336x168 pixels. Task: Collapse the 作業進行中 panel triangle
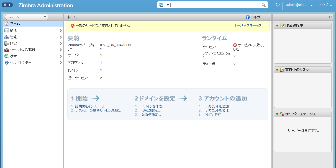[277, 25]
